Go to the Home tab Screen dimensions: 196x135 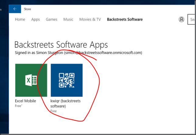tap(20, 19)
